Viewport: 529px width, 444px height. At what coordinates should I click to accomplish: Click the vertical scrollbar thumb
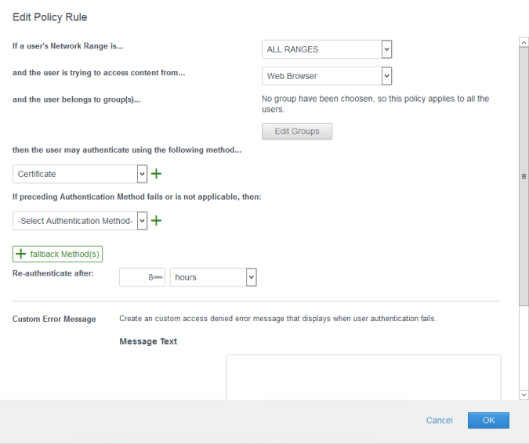[x=524, y=176]
